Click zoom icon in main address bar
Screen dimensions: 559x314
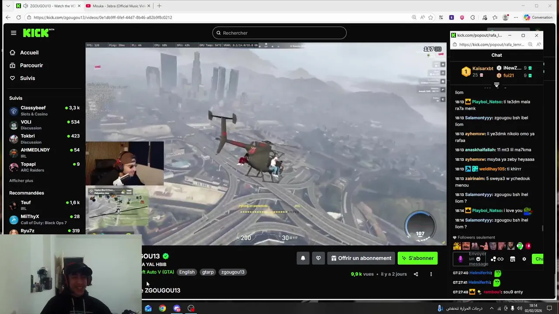coord(414,17)
